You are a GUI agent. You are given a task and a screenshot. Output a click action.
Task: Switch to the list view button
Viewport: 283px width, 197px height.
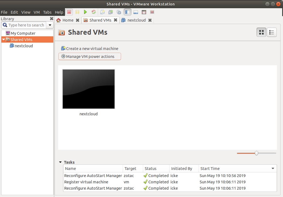(272, 32)
